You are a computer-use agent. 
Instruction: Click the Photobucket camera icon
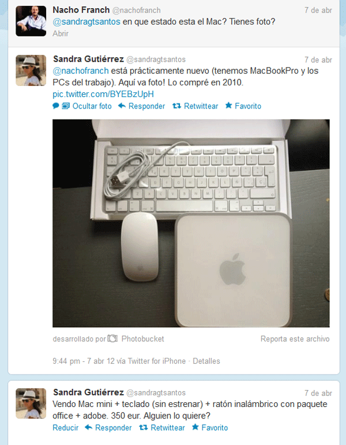click(x=112, y=338)
